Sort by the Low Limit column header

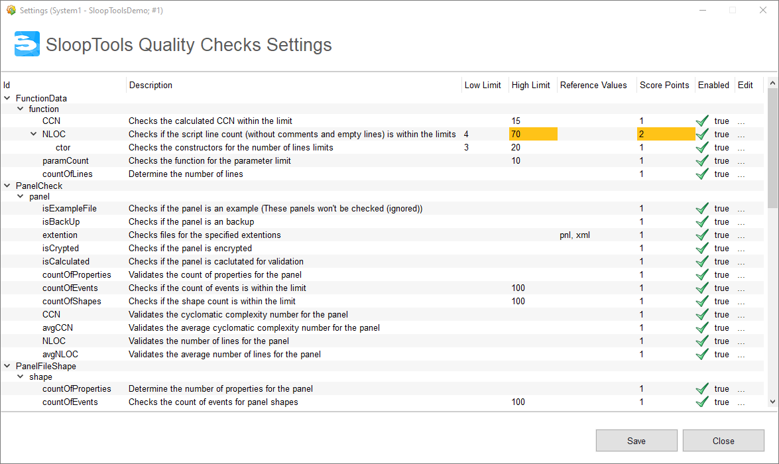[x=485, y=85]
